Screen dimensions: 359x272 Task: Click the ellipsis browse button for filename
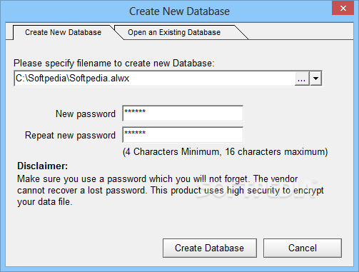(302, 79)
